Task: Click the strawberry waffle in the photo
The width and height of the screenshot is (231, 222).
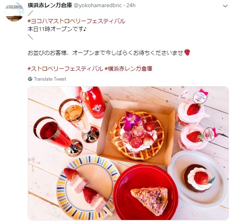Action: point(138,135)
